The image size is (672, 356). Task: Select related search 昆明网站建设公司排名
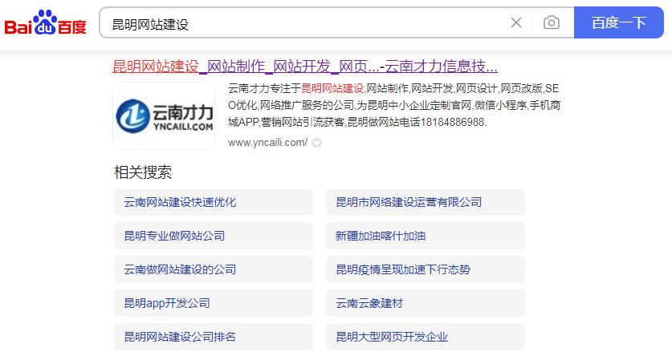click(x=214, y=337)
